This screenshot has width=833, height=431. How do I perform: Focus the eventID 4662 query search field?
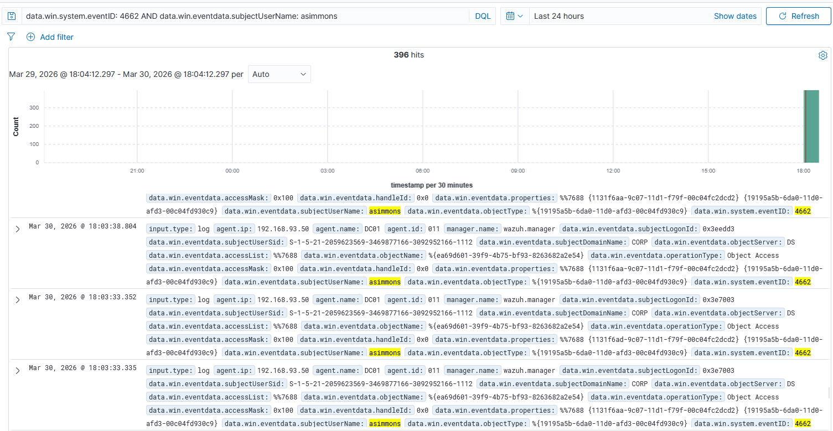click(245, 16)
